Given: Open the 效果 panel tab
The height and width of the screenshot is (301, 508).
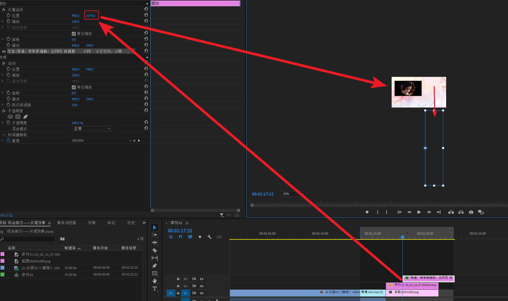Looking at the screenshot, I should coord(92,223).
